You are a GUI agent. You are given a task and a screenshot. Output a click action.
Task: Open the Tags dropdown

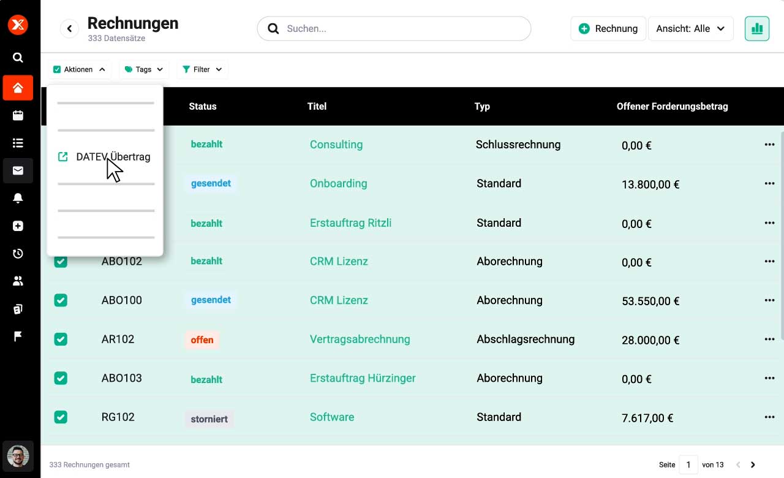(143, 69)
